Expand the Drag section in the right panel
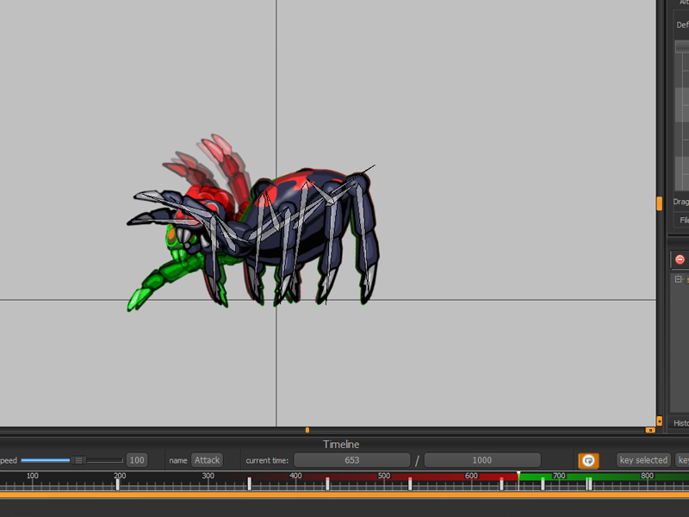The image size is (689, 517). click(680, 201)
